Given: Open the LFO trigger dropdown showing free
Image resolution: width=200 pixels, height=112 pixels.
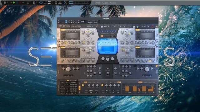Looking at the screenshot, I should (91, 92).
